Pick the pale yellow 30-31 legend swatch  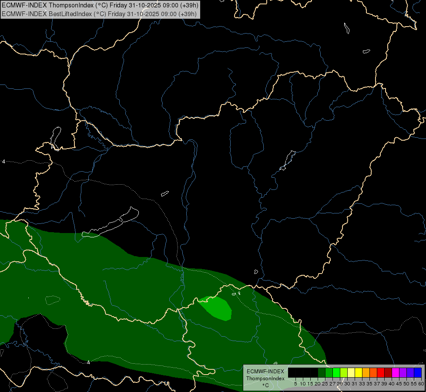(351, 372)
